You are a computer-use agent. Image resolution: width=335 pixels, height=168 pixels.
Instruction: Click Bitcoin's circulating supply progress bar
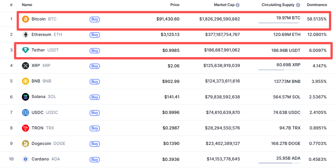click(x=279, y=23)
